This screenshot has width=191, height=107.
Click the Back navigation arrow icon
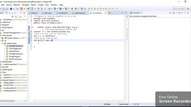click(x=110, y=9)
